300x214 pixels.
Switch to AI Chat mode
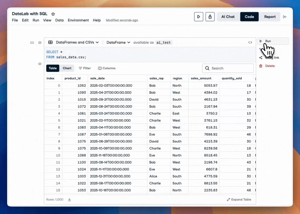(x=228, y=17)
